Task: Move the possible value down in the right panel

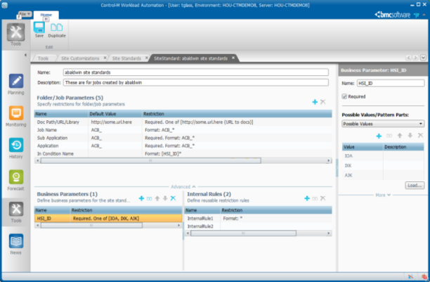Action: pos(410,136)
